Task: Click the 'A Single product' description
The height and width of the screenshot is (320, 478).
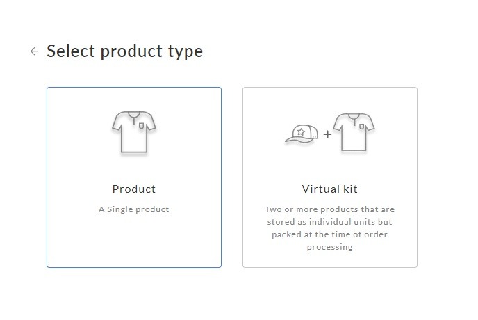Action: [134, 209]
